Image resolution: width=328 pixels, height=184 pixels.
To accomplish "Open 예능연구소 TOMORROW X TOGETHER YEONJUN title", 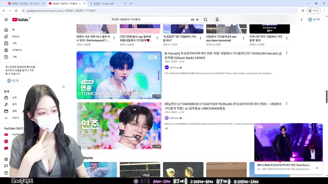I will tap(223, 106).
